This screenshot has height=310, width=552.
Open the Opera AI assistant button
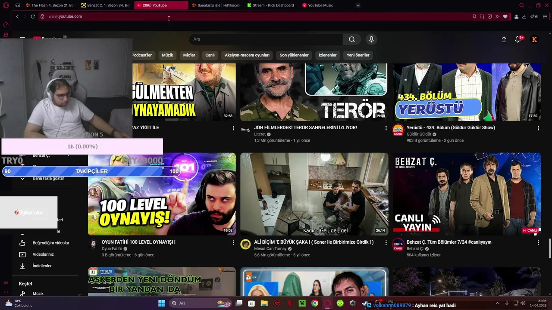click(535, 16)
